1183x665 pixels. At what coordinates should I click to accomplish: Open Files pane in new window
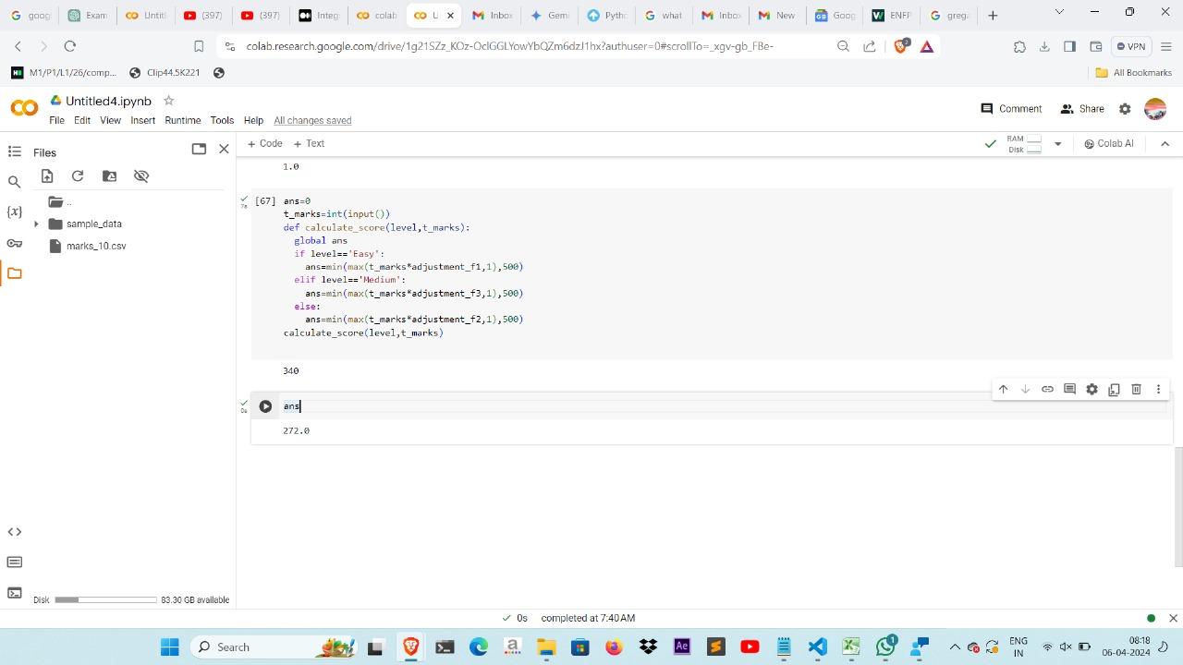199,149
